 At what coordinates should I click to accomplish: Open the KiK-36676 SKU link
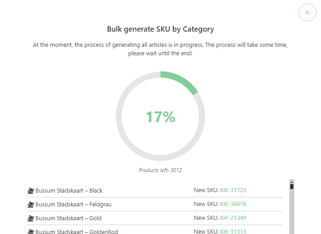[233, 204]
